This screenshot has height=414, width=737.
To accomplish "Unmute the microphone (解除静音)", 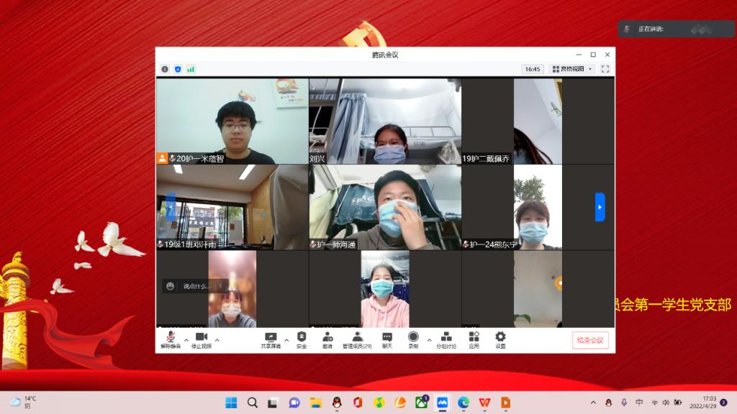I will (171, 339).
